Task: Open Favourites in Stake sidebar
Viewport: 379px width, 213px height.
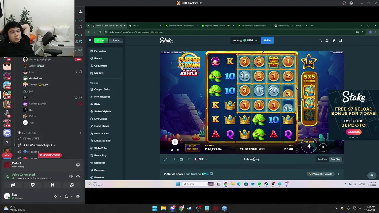Action: click(100, 51)
